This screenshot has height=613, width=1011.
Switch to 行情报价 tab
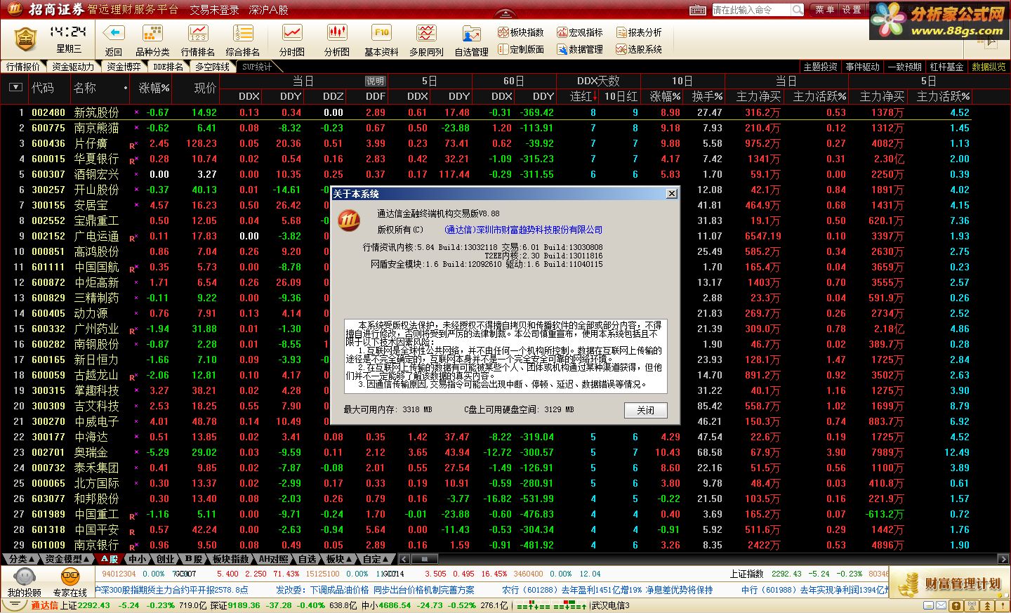click(23, 67)
